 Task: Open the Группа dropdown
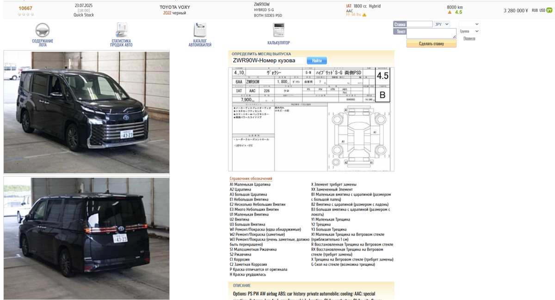point(469,31)
